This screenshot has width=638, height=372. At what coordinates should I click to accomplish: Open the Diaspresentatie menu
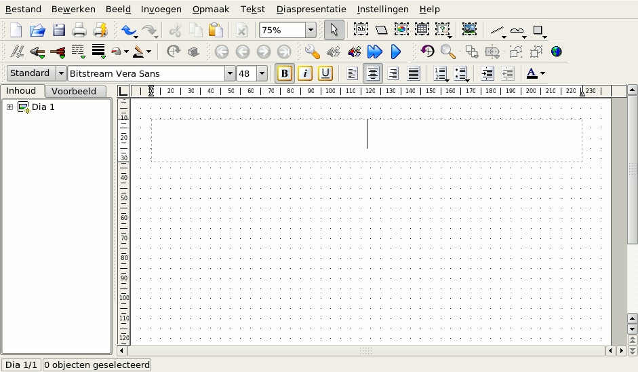(x=311, y=10)
